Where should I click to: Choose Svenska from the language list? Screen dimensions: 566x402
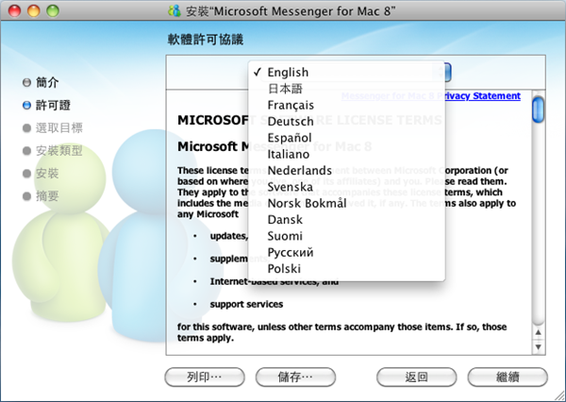(x=346, y=187)
